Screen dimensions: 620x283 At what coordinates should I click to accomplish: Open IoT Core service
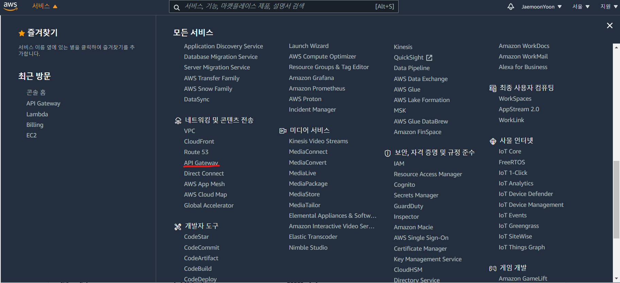coord(510,151)
